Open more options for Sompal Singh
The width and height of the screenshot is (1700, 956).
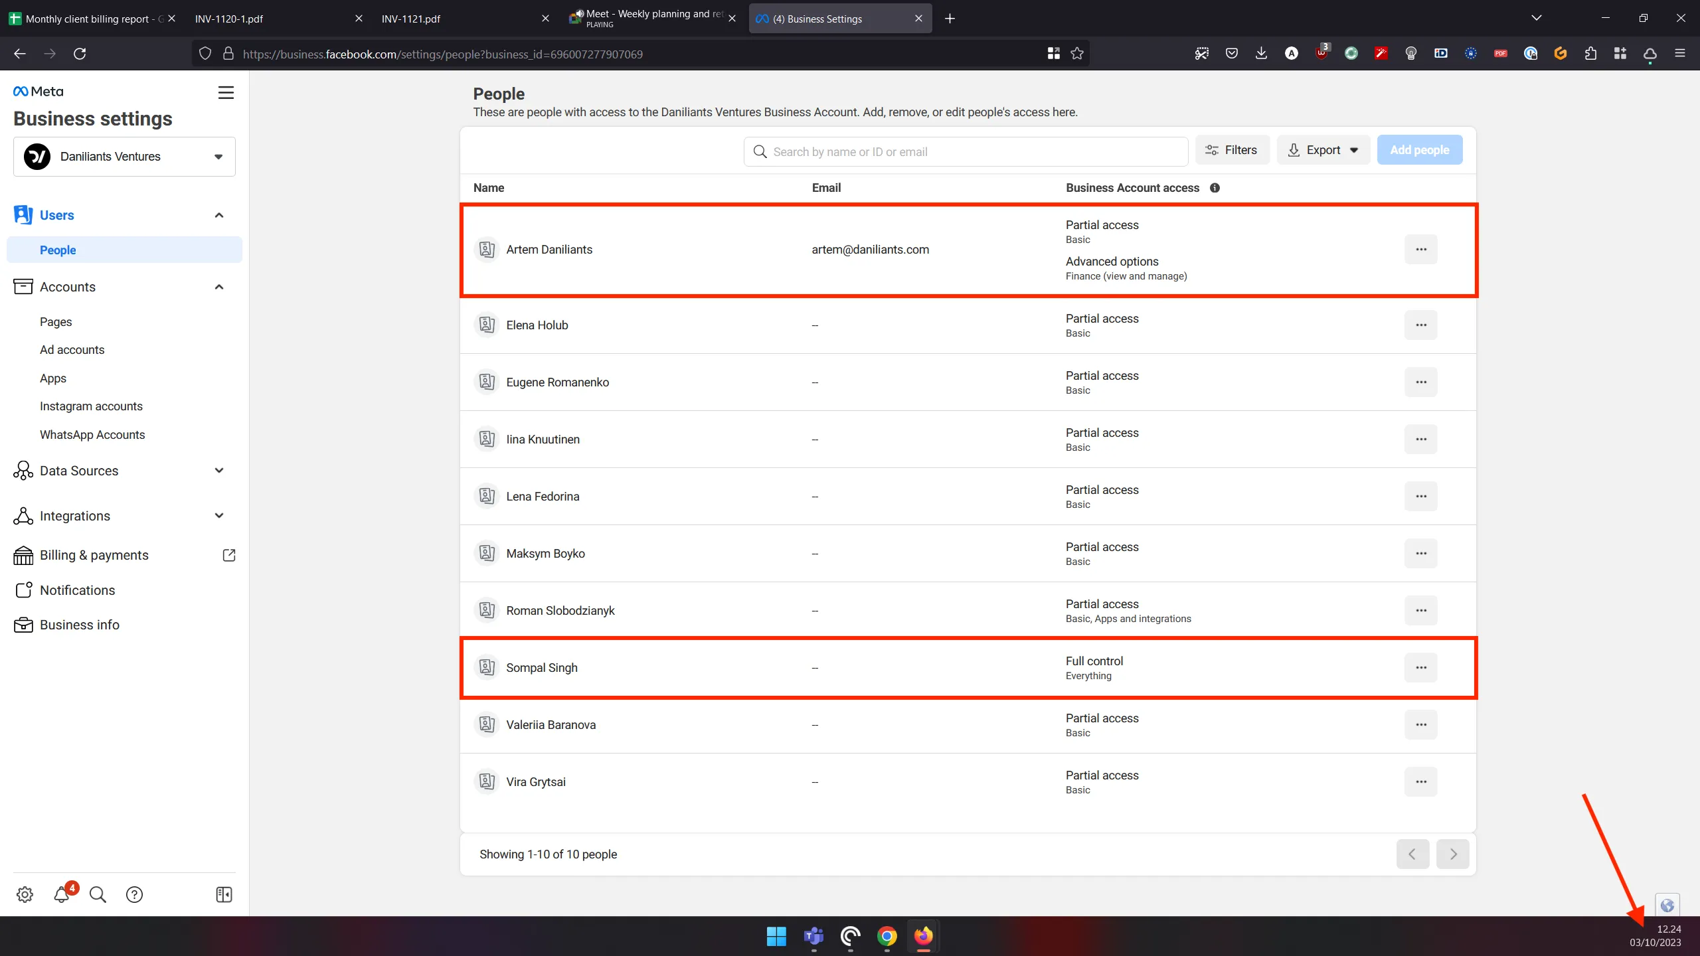coord(1421,668)
